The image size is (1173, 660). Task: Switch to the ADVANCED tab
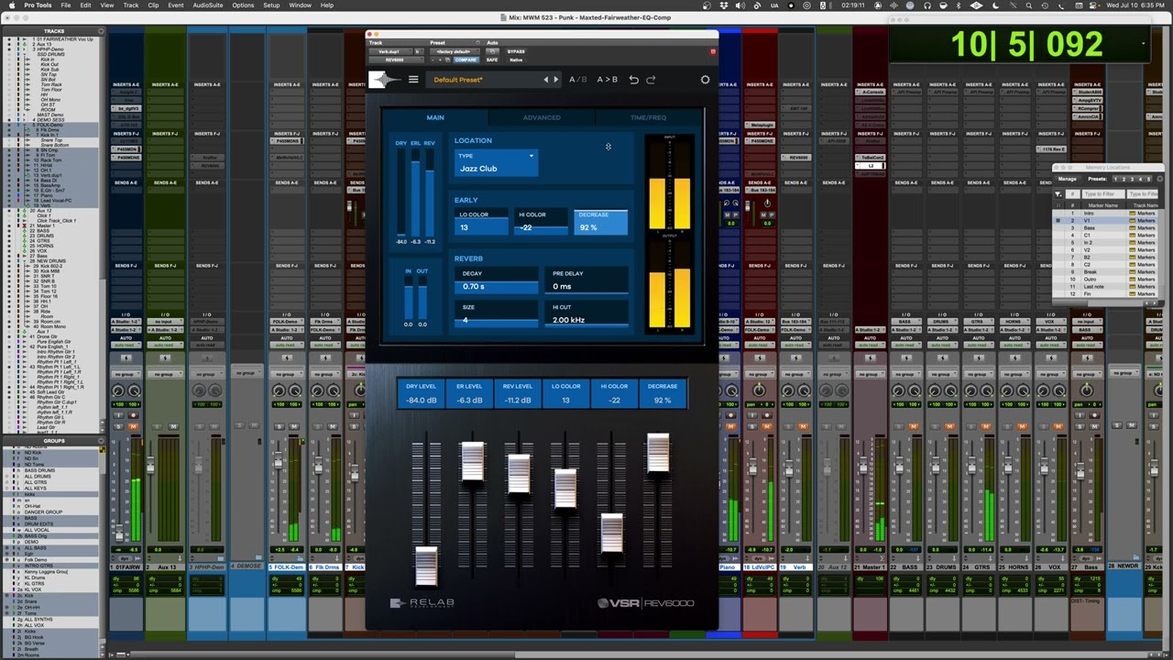(542, 117)
